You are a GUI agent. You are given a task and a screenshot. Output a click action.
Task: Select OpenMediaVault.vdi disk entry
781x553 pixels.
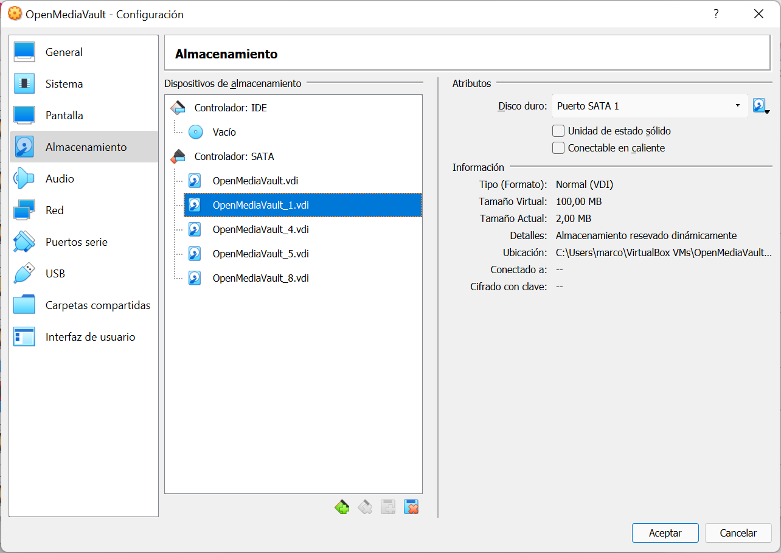tap(255, 181)
